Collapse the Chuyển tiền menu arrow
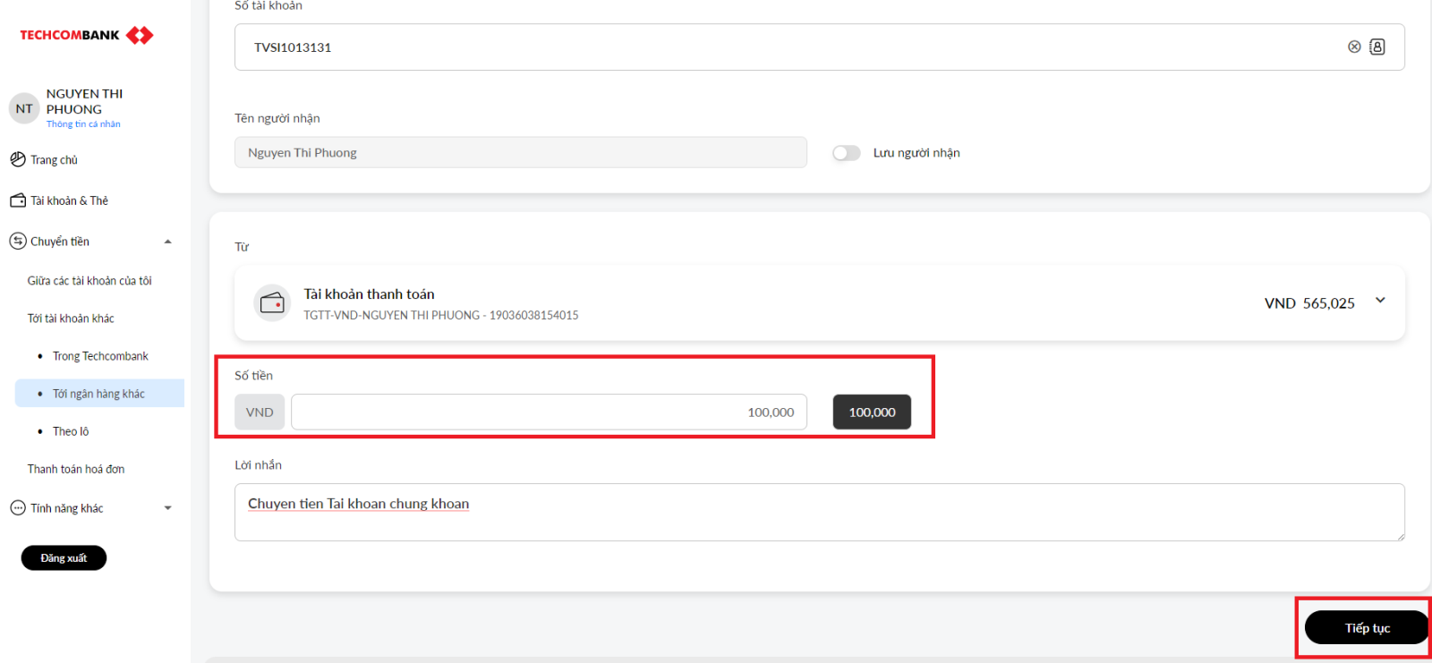Image resolution: width=1432 pixels, height=663 pixels. pyautogui.click(x=167, y=242)
